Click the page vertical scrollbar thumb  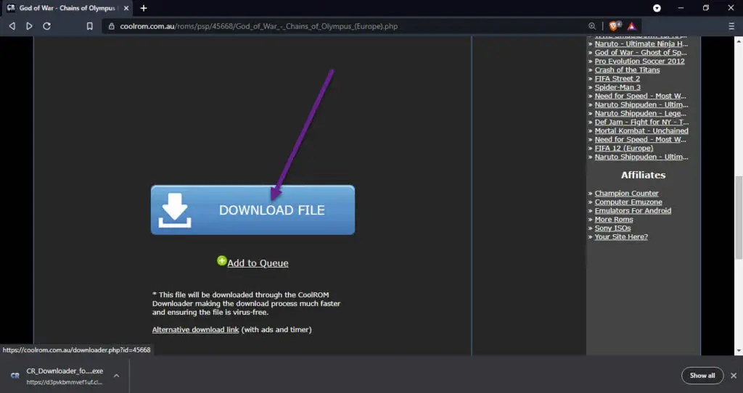(739, 217)
